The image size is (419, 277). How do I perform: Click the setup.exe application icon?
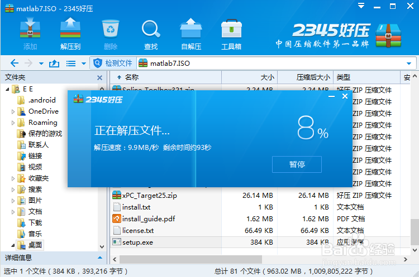[117, 242]
